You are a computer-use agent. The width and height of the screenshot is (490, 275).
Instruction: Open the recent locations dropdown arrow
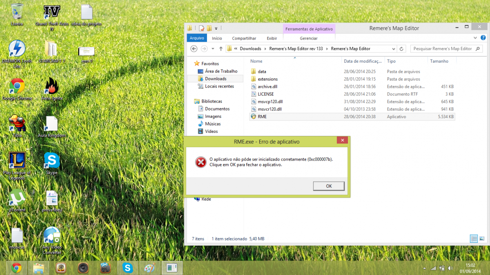(213, 49)
